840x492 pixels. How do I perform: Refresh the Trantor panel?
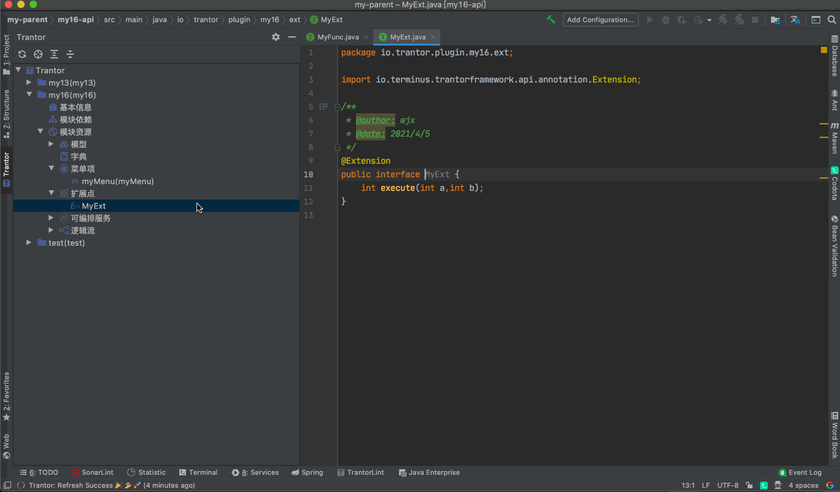[x=22, y=54]
